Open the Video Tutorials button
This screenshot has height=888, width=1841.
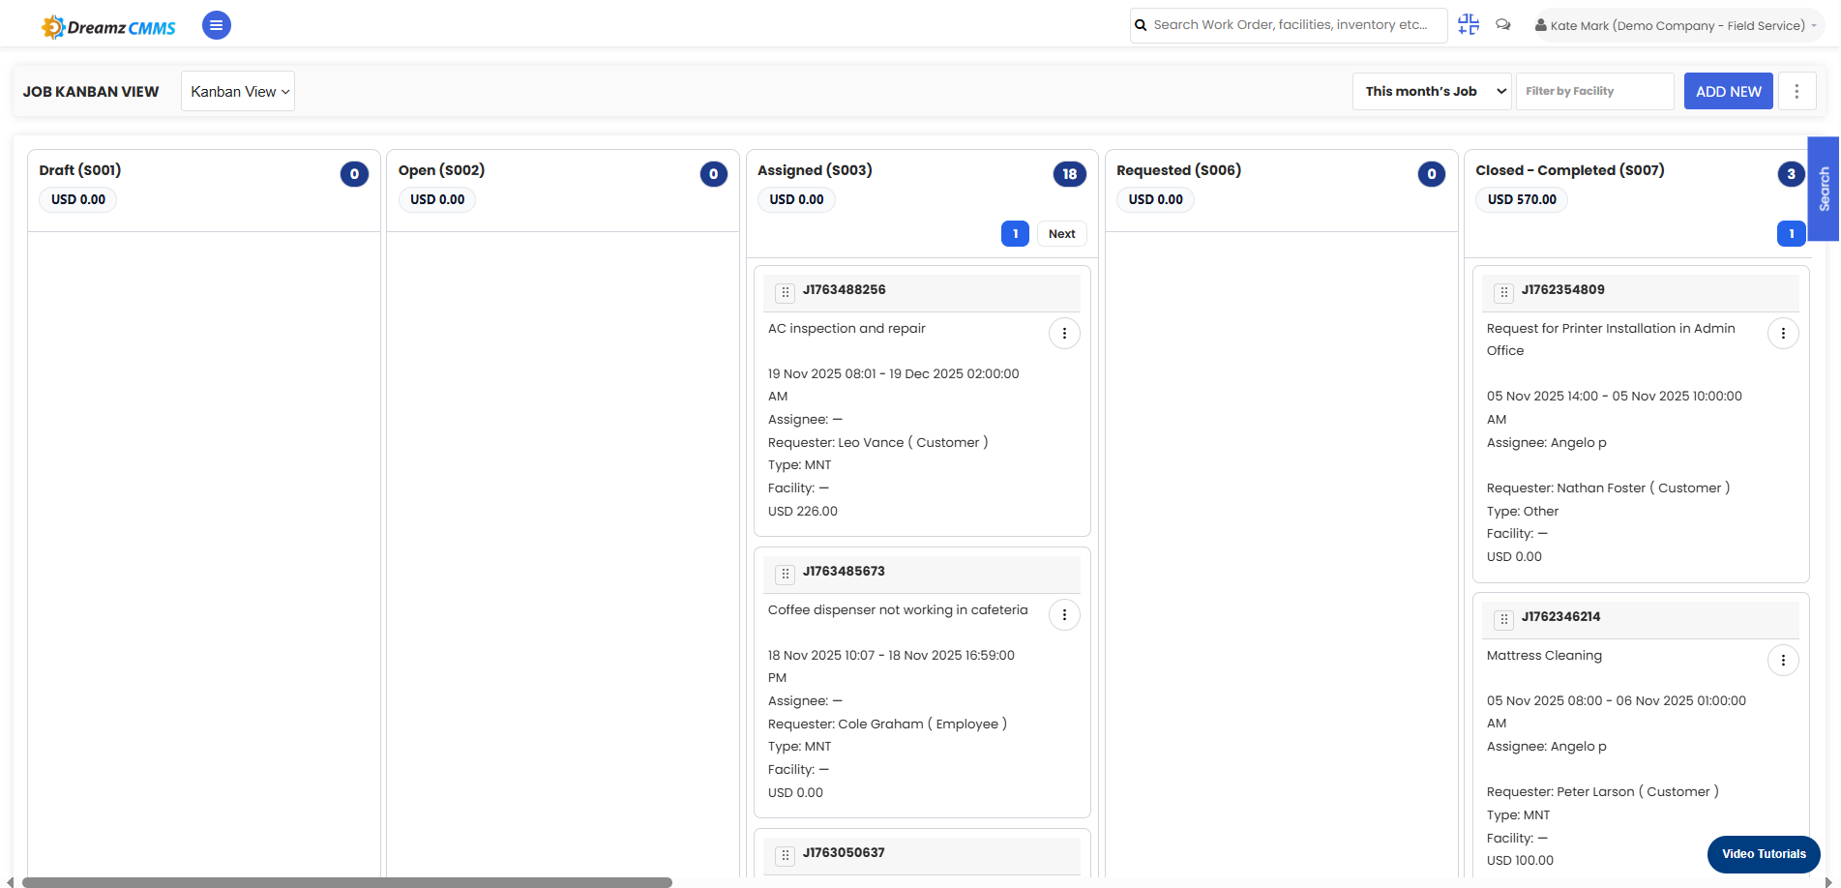(1764, 854)
